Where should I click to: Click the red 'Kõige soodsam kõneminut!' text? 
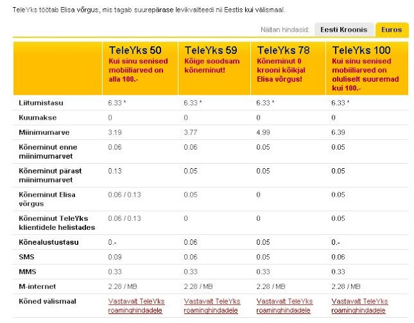point(212,65)
